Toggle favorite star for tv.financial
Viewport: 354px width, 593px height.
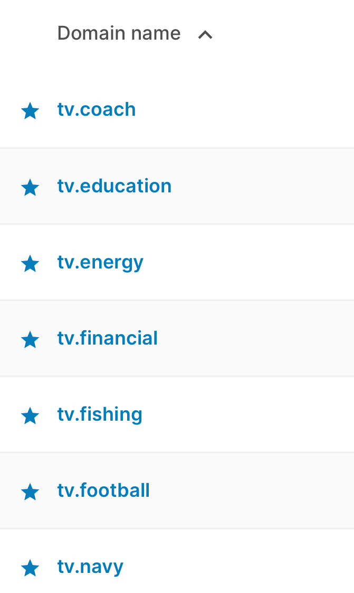(x=30, y=339)
